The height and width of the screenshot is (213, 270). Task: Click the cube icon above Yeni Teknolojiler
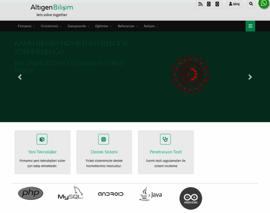click(42, 139)
